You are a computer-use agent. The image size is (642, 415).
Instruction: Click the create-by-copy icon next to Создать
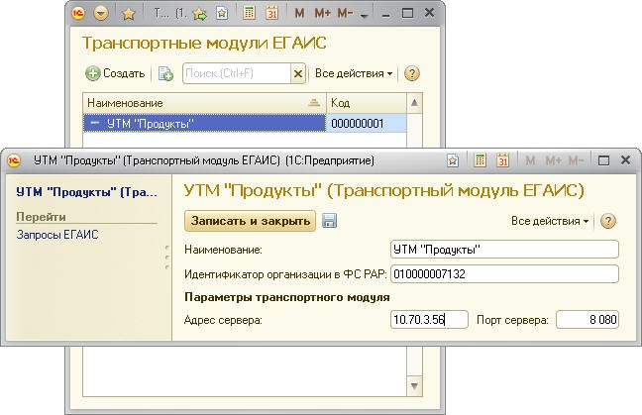[165, 73]
